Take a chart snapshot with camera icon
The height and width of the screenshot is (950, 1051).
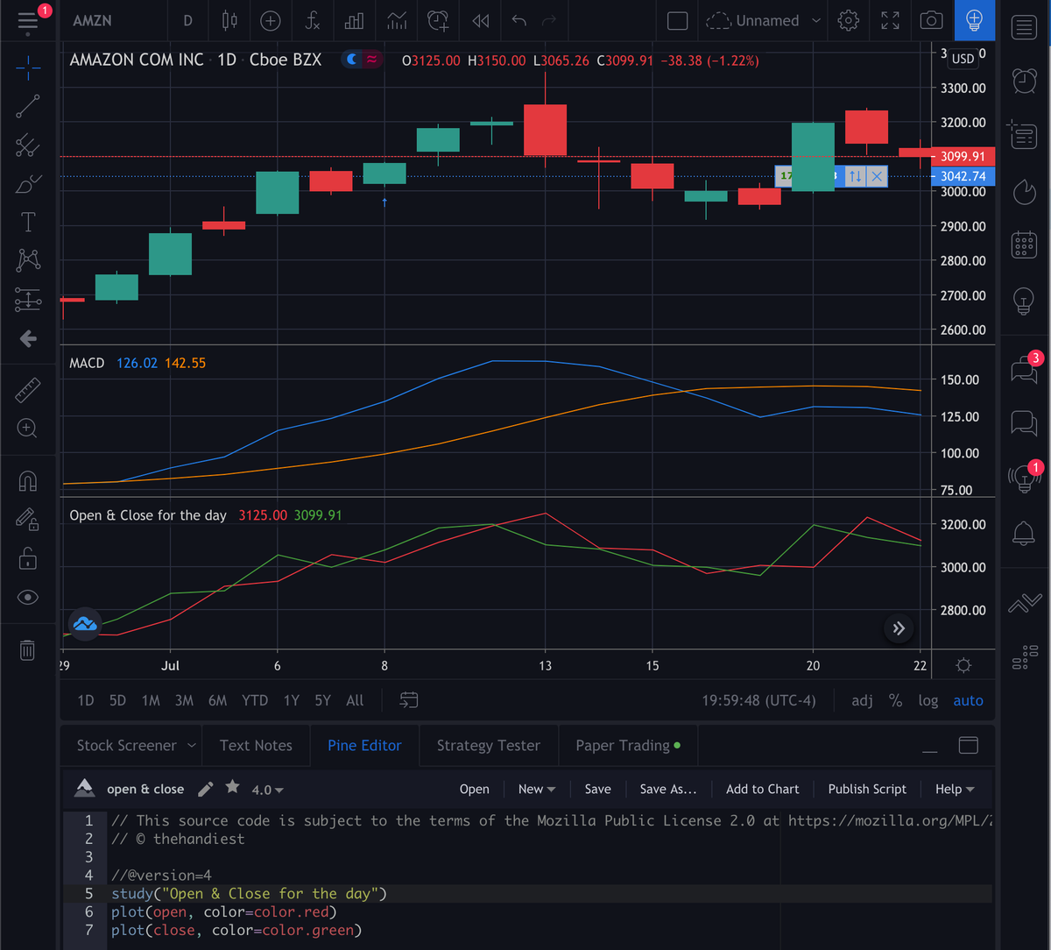932,20
